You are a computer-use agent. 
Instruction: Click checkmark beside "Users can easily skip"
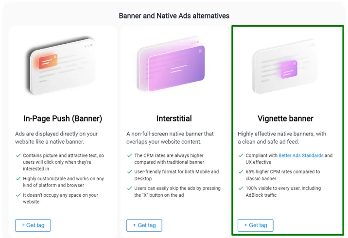(x=129, y=188)
